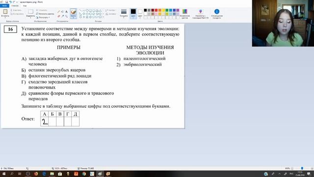Click the Resize button
314x177 pixels.
click(x=45, y=14)
